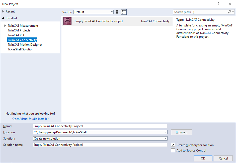Screen dimensions: 236x163
Task: Select TwinCAT Motion Designer category
Action: point(25,45)
